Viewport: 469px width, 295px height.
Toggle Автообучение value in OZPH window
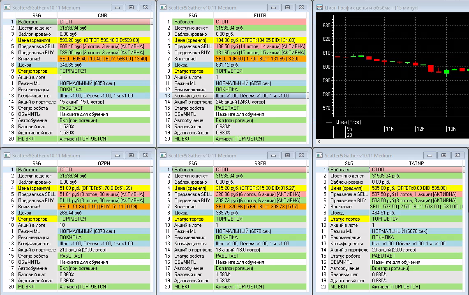pyautogui.click(x=104, y=268)
